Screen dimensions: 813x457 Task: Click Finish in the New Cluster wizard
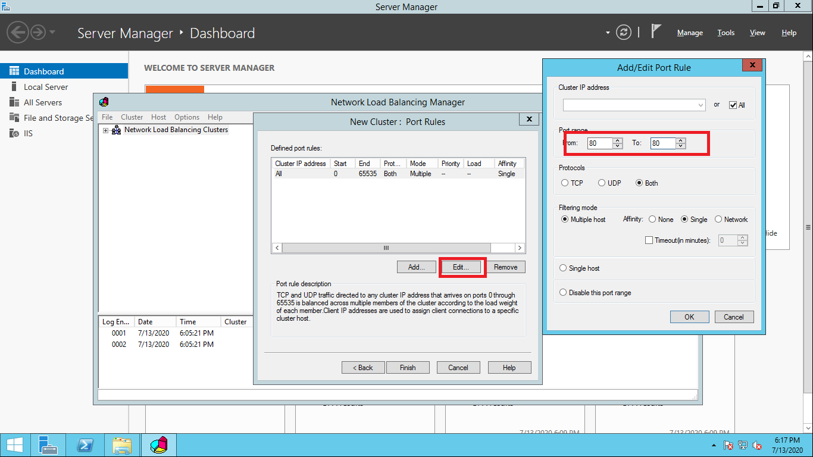coord(408,368)
